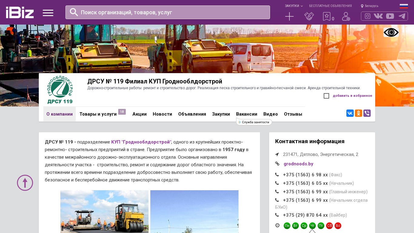The height and width of the screenshot is (233, 414).
Task: Open Бесплатные объявления link
Action: 330,6
